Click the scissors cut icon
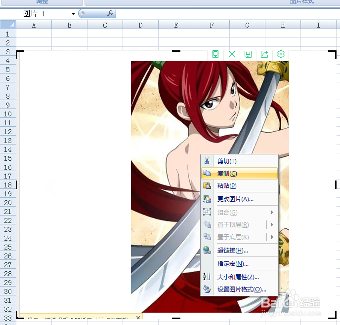The height and width of the screenshot is (325, 340). pyautogui.click(x=207, y=161)
